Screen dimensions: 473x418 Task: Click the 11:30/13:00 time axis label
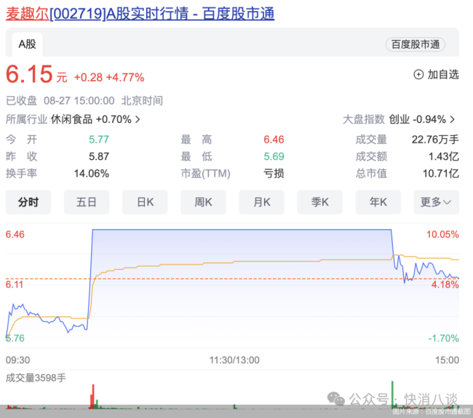pyautogui.click(x=234, y=360)
